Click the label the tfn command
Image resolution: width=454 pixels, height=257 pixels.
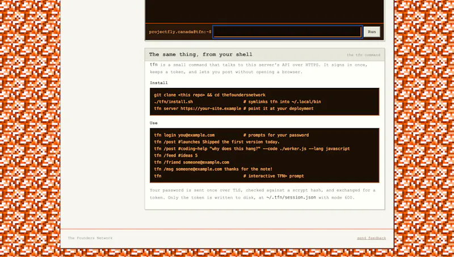coord(363,55)
